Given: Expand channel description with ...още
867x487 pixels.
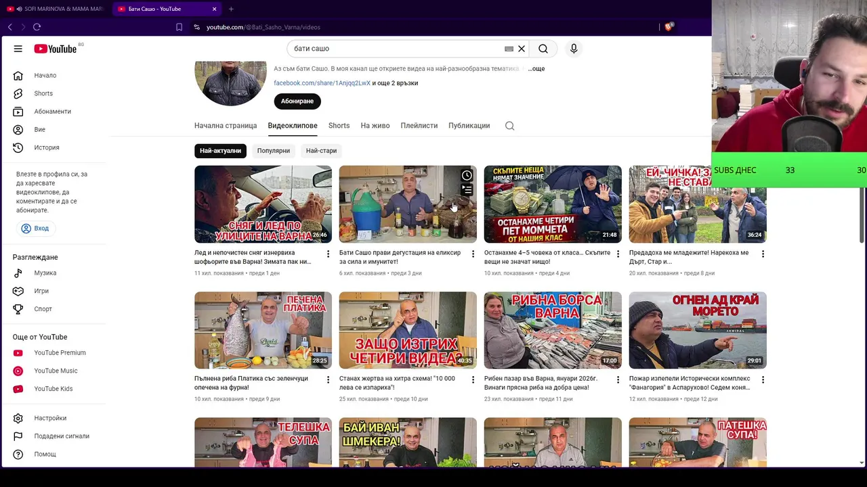Looking at the screenshot, I should 536,69.
